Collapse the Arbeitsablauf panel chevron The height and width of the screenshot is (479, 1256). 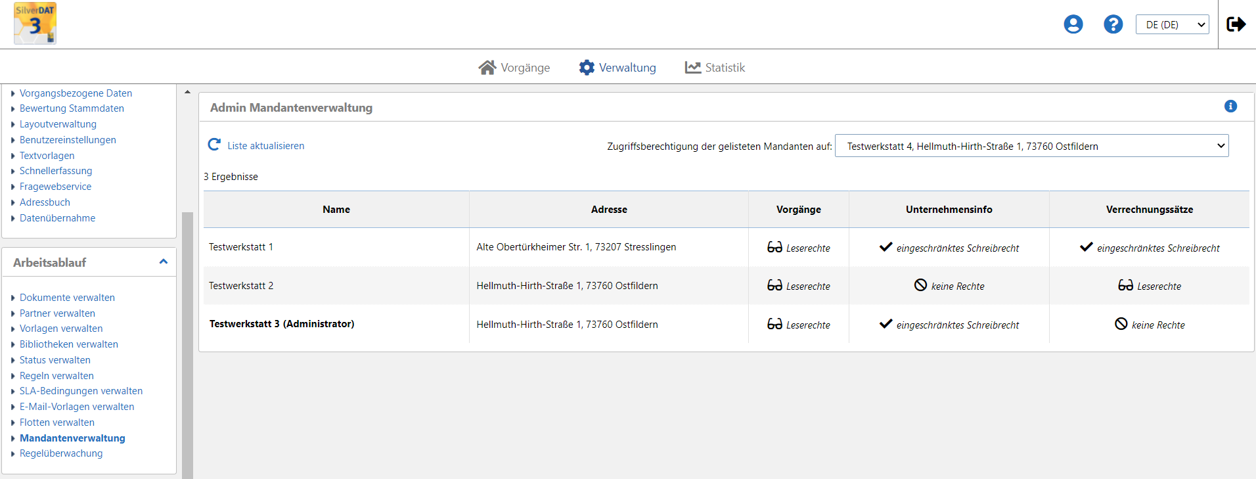(164, 262)
